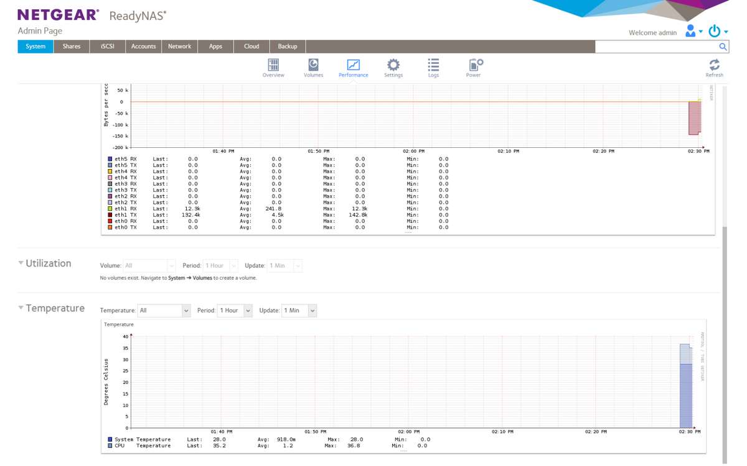Screen dimensions: 747x466
Task: Switch to the Cloud tab
Action: tap(251, 47)
